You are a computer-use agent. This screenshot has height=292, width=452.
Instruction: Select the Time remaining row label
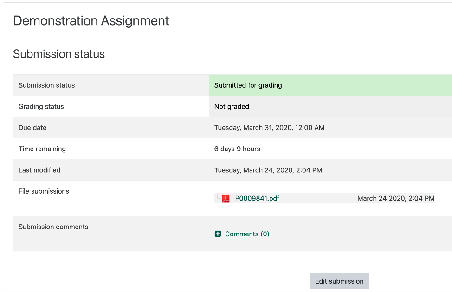[42, 149]
